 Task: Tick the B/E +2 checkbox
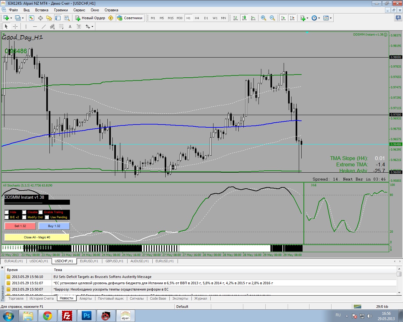tap(7, 217)
